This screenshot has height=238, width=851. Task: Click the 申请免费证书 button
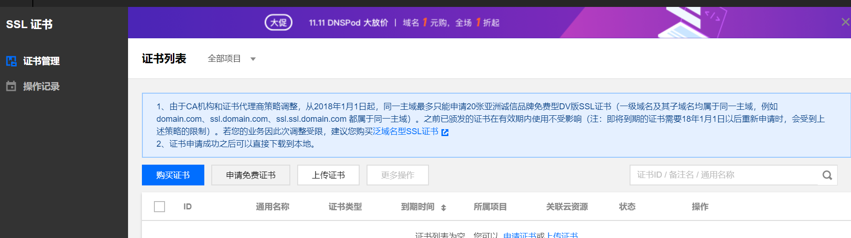coord(251,175)
